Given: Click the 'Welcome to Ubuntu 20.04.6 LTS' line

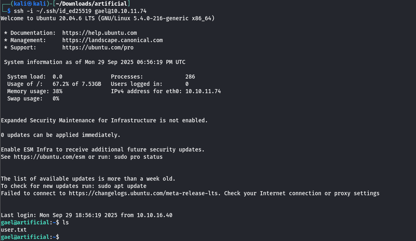Looking at the screenshot, I should click(108, 18).
